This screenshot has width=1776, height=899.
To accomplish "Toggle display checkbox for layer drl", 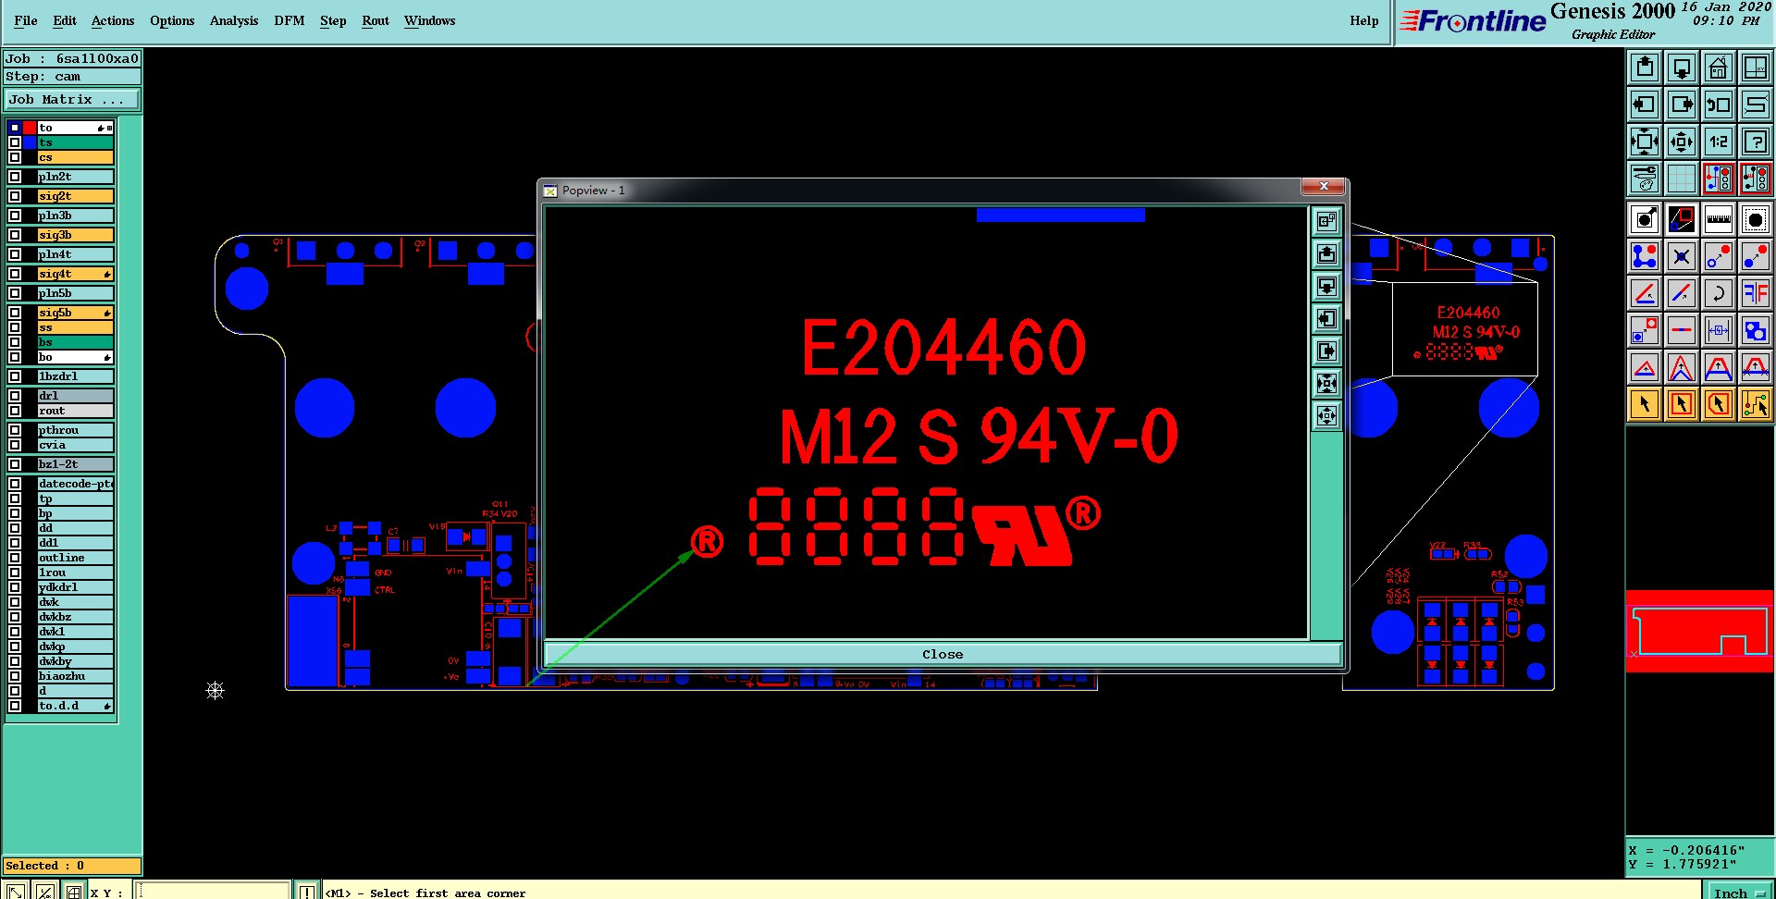I will [15, 396].
